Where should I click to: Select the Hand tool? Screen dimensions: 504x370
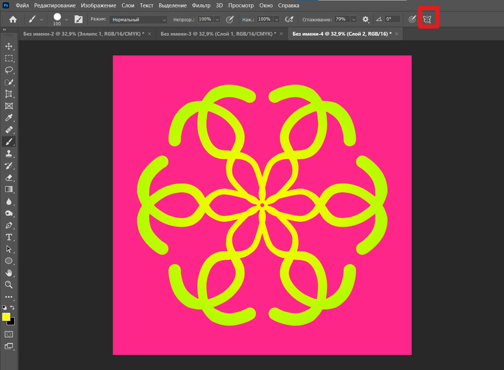tap(9, 273)
